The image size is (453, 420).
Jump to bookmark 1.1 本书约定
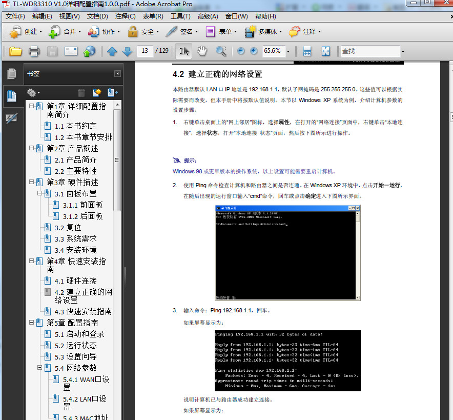pyautogui.click(x=75, y=126)
